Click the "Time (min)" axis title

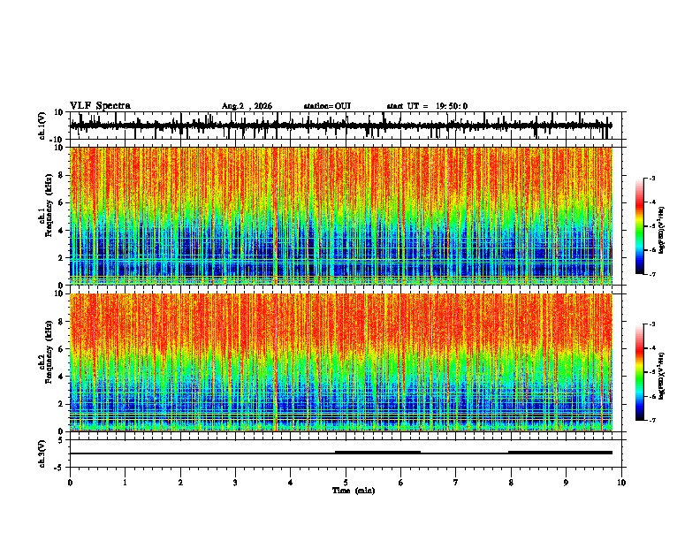[x=354, y=491]
